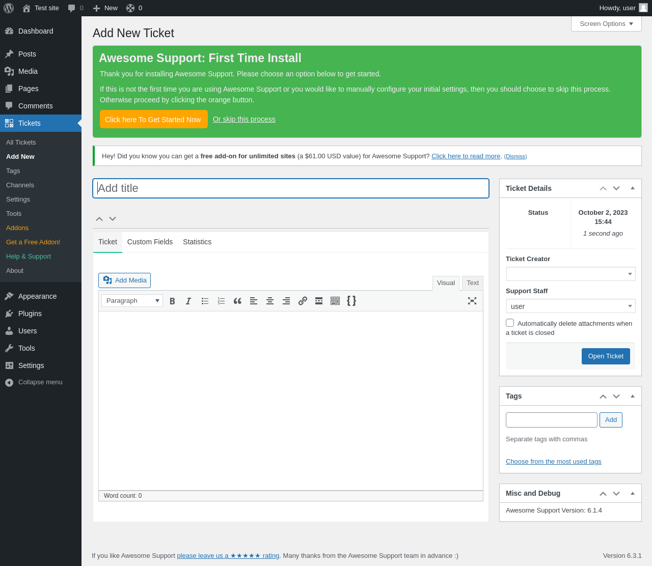Switch to the Statistics tab
The image size is (652, 566).
click(197, 242)
